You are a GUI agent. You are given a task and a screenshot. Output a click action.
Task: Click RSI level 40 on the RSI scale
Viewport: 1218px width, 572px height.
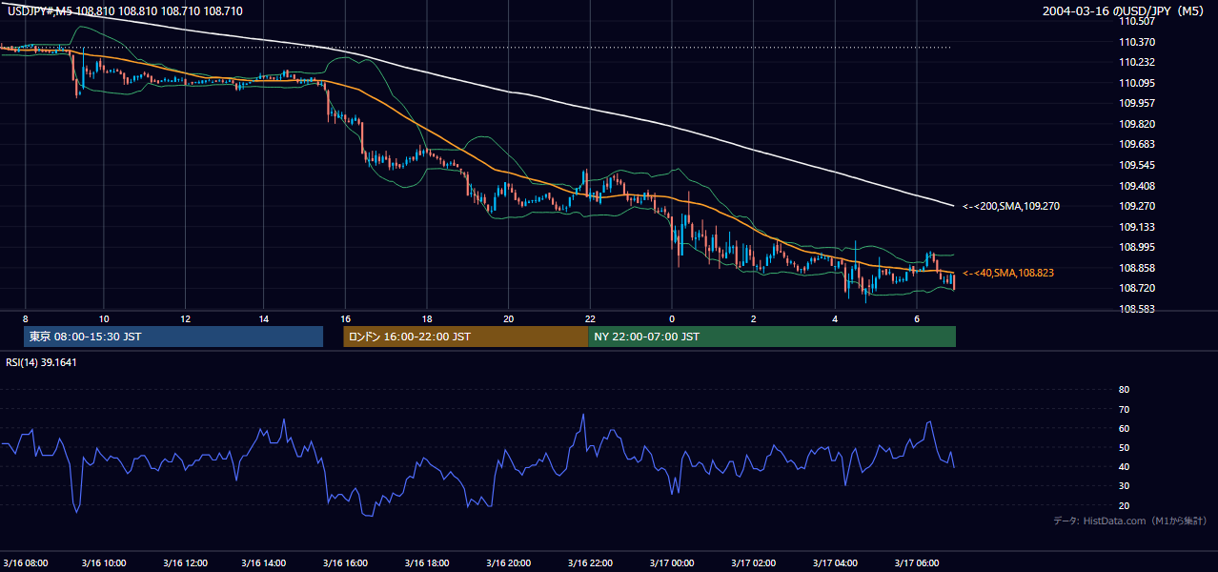1124,466
